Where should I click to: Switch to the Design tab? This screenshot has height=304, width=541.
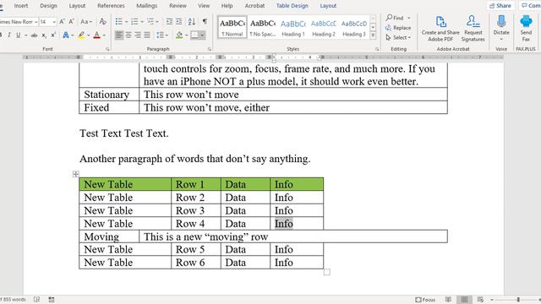pos(48,6)
